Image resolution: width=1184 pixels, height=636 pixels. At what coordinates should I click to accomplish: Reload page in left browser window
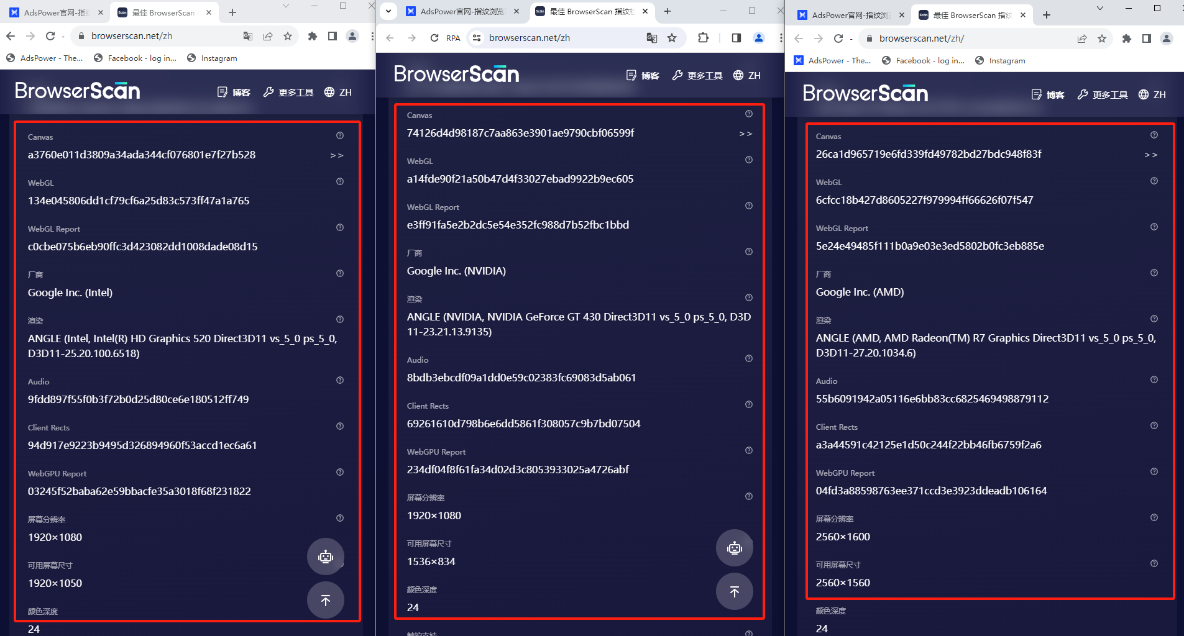pyautogui.click(x=50, y=36)
